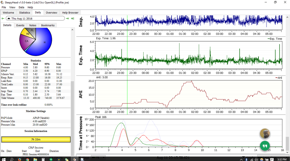The width and height of the screenshot is (290, 161).
Task: Select the Events tab
Action: (x=20, y=25)
